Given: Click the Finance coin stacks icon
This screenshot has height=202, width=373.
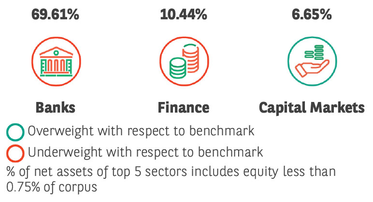Looking at the screenshot, I should pos(183,61).
